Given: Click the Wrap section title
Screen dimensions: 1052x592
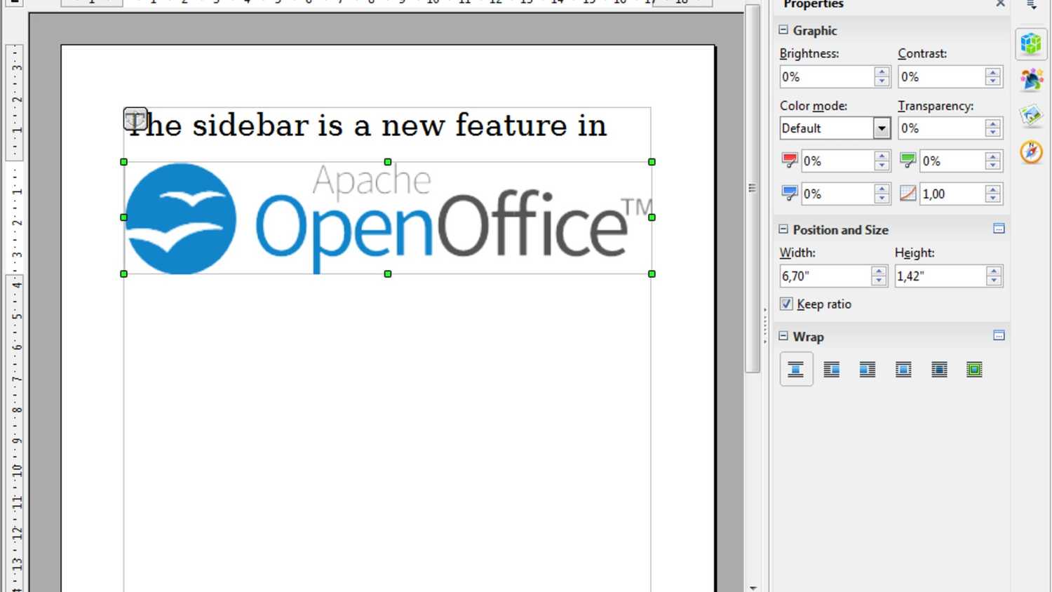Looking at the screenshot, I should (808, 337).
